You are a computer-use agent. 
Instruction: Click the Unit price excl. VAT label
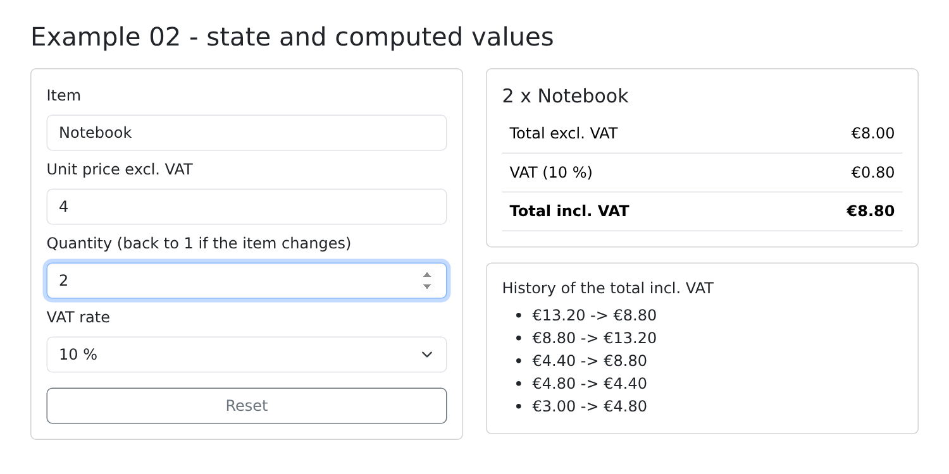click(120, 169)
